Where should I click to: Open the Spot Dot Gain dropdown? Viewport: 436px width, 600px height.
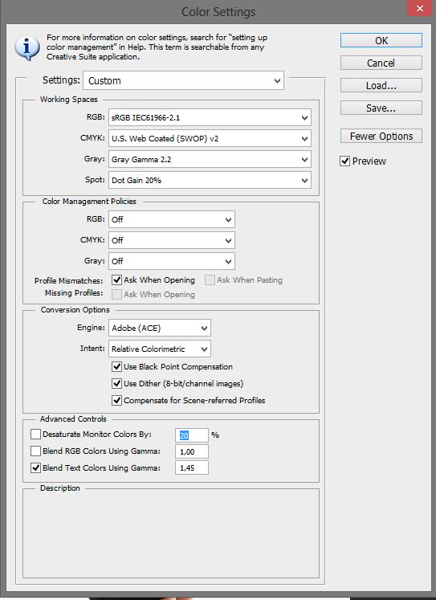[x=210, y=180]
